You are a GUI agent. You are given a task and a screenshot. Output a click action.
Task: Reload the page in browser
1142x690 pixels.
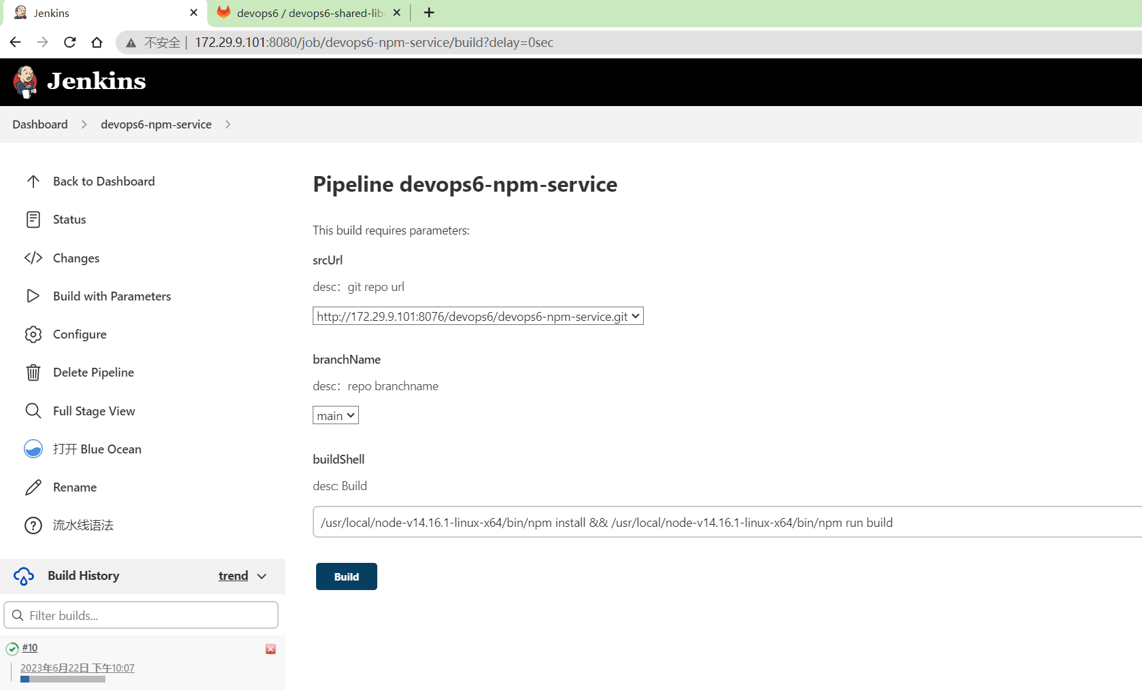click(x=69, y=42)
